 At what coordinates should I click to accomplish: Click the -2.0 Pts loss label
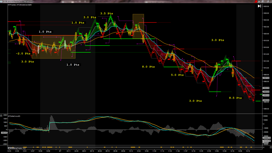click(23, 53)
